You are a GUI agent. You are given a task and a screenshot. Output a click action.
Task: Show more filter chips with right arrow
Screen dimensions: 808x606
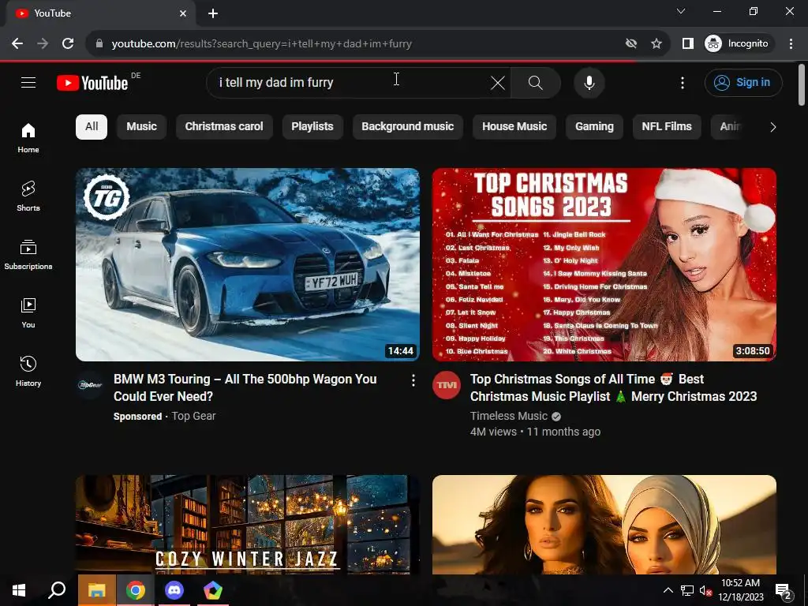(772, 127)
